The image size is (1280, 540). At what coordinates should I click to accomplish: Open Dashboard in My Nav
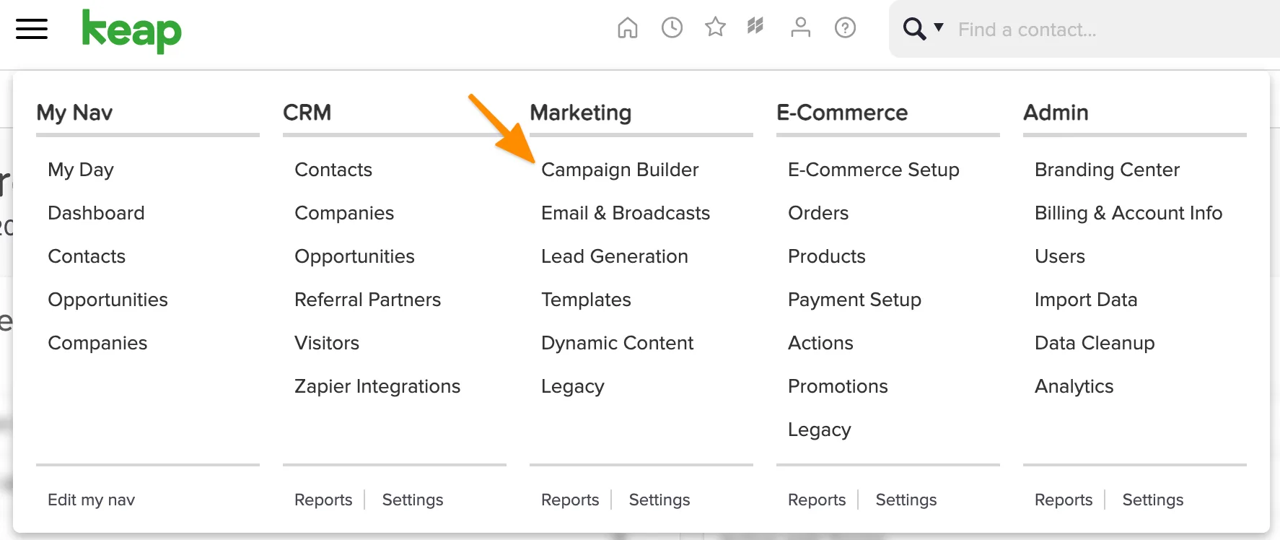click(x=96, y=213)
